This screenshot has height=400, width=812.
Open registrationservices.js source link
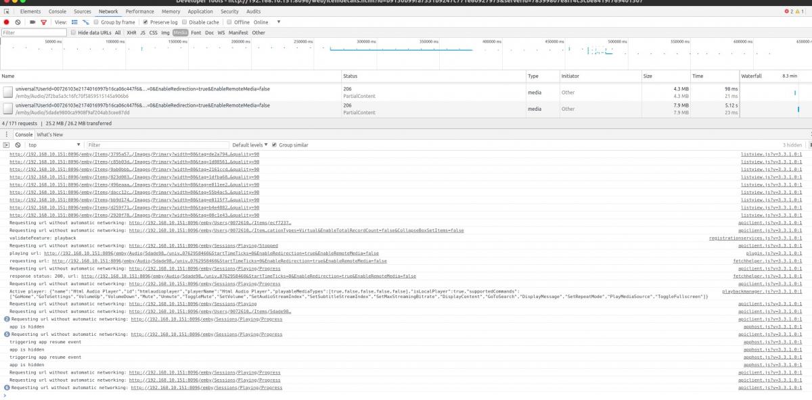pos(756,238)
